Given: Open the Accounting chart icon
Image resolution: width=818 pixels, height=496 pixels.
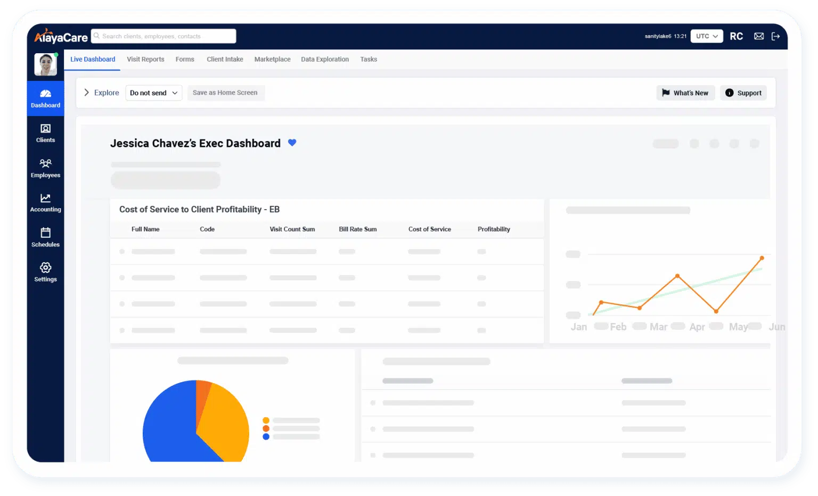Looking at the screenshot, I should pos(45,199).
